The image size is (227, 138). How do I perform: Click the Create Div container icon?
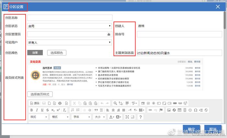(101, 110)
